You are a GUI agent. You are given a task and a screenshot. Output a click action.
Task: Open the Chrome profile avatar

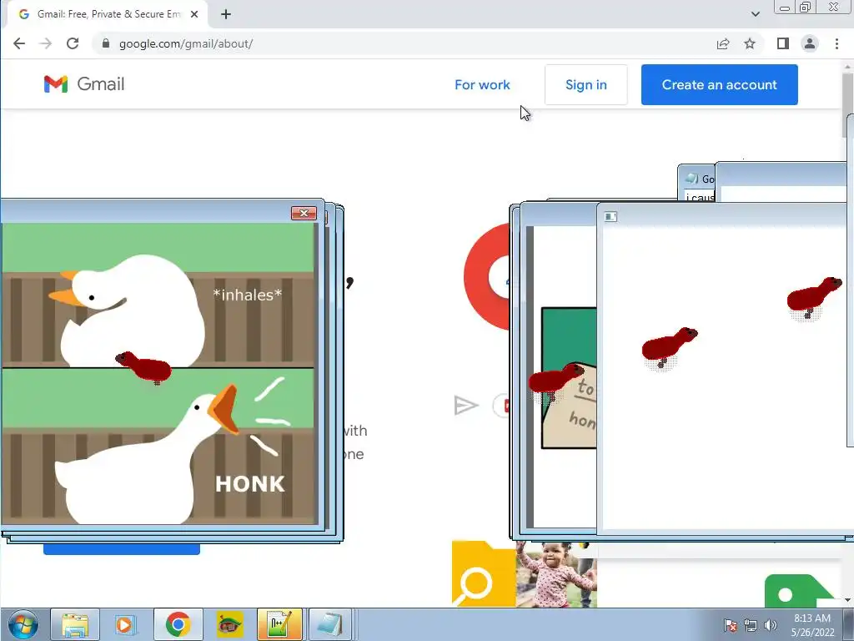coord(810,43)
